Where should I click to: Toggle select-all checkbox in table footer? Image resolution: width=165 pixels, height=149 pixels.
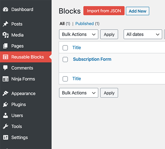[65, 79]
